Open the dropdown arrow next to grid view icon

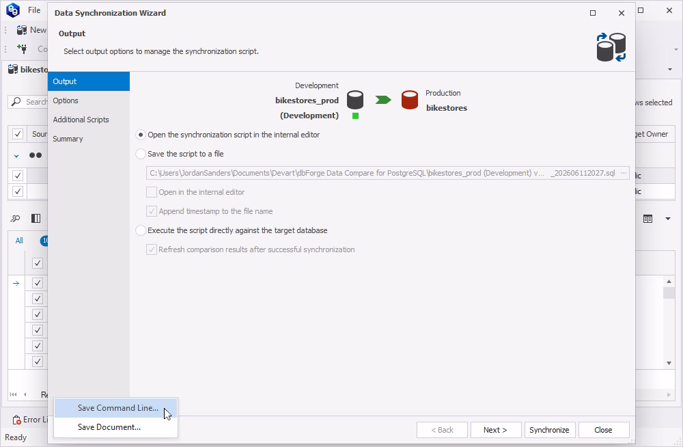668,219
